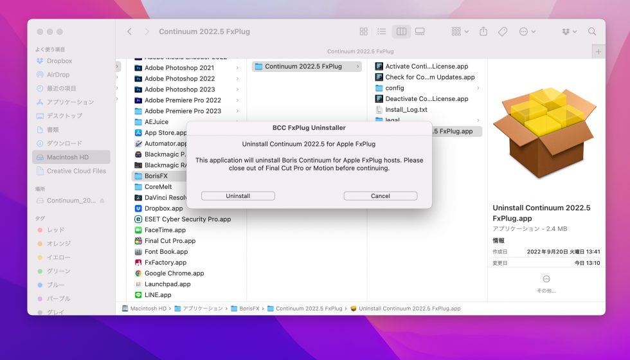Click the Launchpad.app icon
The width and height of the screenshot is (630, 360).
coord(138,284)
